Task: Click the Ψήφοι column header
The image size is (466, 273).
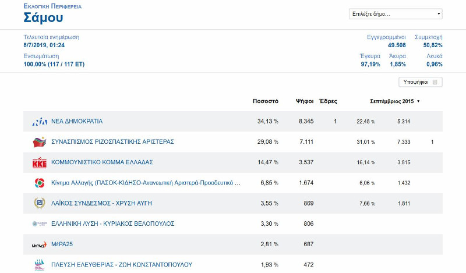Action: 305,101
